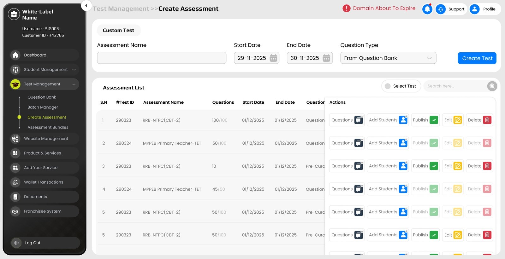Click the Domain About To Expire alert icon

[x=347, y=9]
